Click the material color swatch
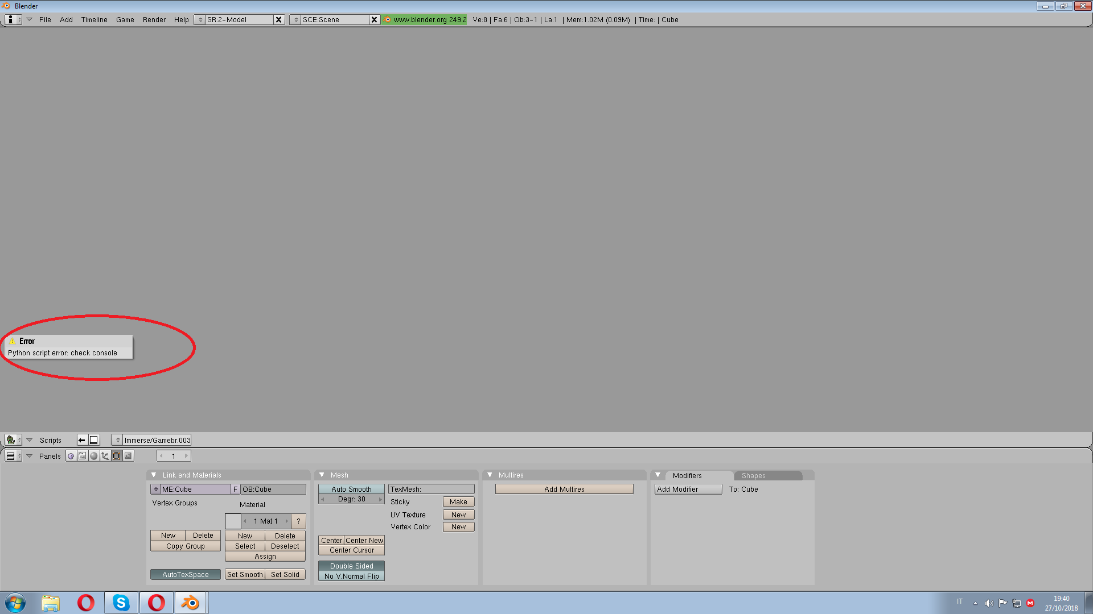 233,521
